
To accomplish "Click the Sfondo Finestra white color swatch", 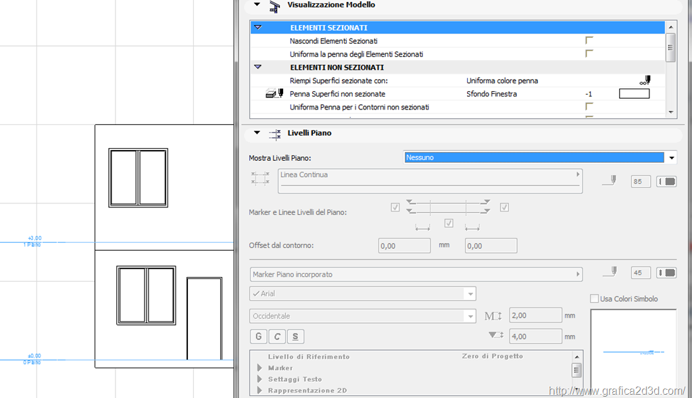I will (634, 94).
